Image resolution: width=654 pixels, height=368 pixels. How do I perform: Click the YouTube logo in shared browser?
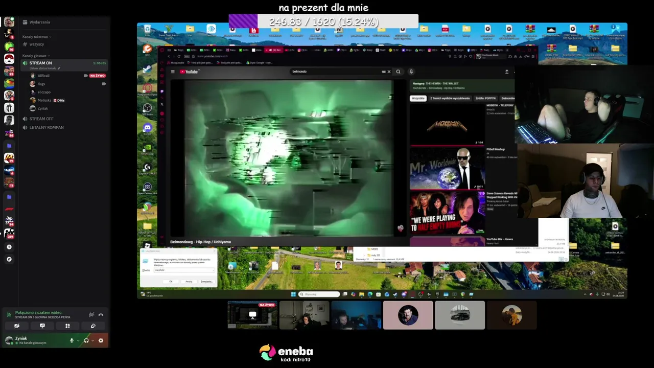(189, 72)
